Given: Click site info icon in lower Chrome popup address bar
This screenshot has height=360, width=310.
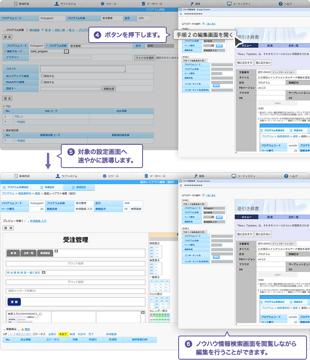Looking at the screenshot, I should click(181, 185).
